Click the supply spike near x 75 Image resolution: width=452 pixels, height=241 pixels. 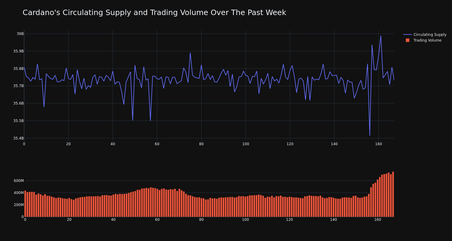click(190, 53)
